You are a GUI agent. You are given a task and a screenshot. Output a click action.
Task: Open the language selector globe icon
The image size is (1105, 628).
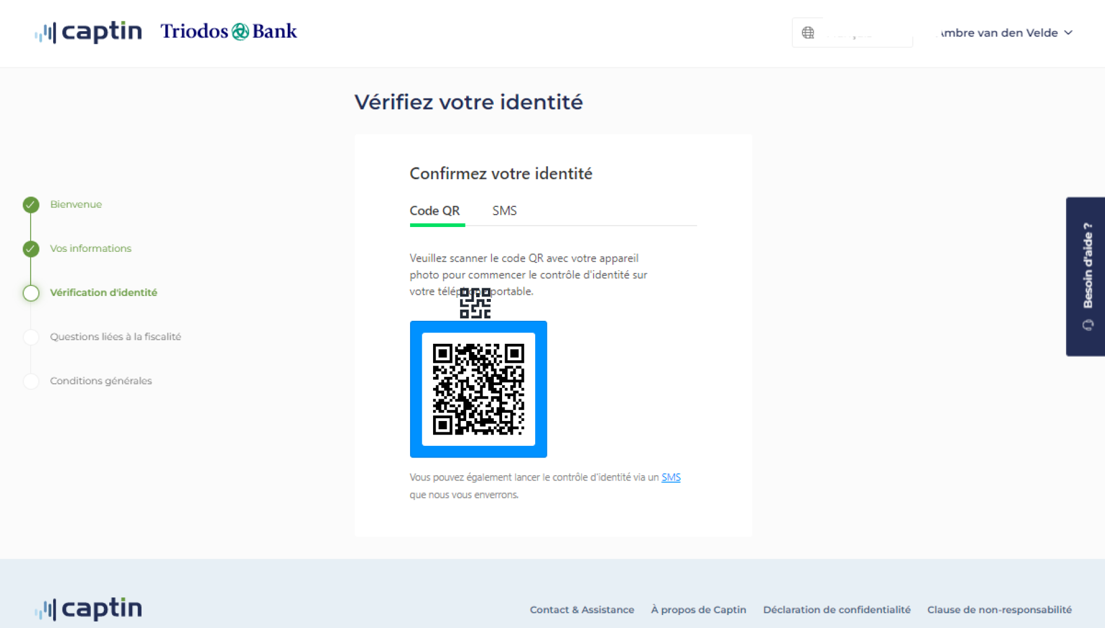click(x=808, y=33)
